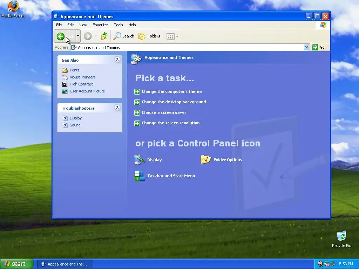Screen dimensions: 359x269
Task: Go up one folder level
Action: (x=104, y=36)
